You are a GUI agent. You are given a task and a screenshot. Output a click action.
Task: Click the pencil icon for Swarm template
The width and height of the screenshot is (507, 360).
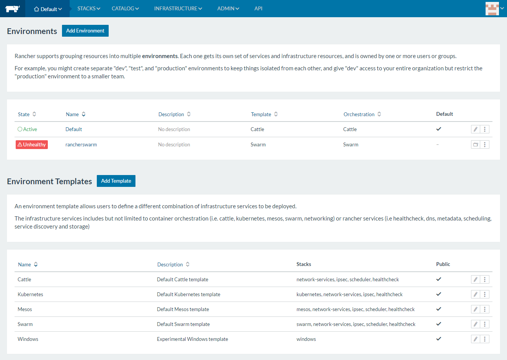[x=475, y=324]
